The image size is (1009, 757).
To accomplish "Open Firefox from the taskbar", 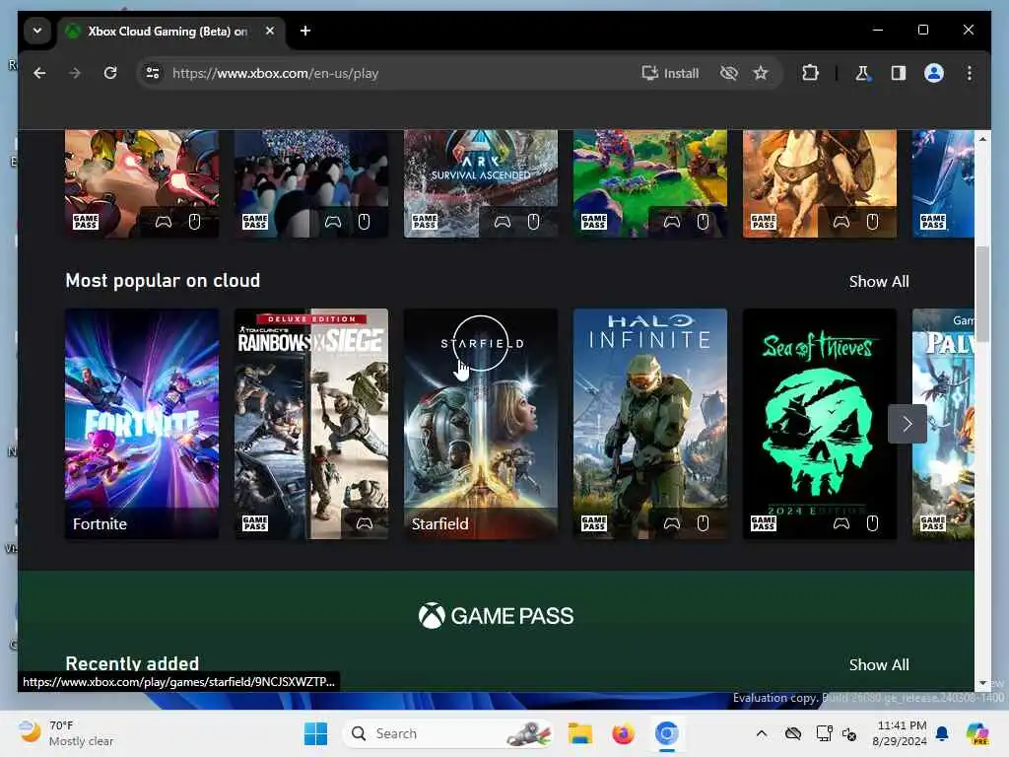I will [x=623, y=733].
